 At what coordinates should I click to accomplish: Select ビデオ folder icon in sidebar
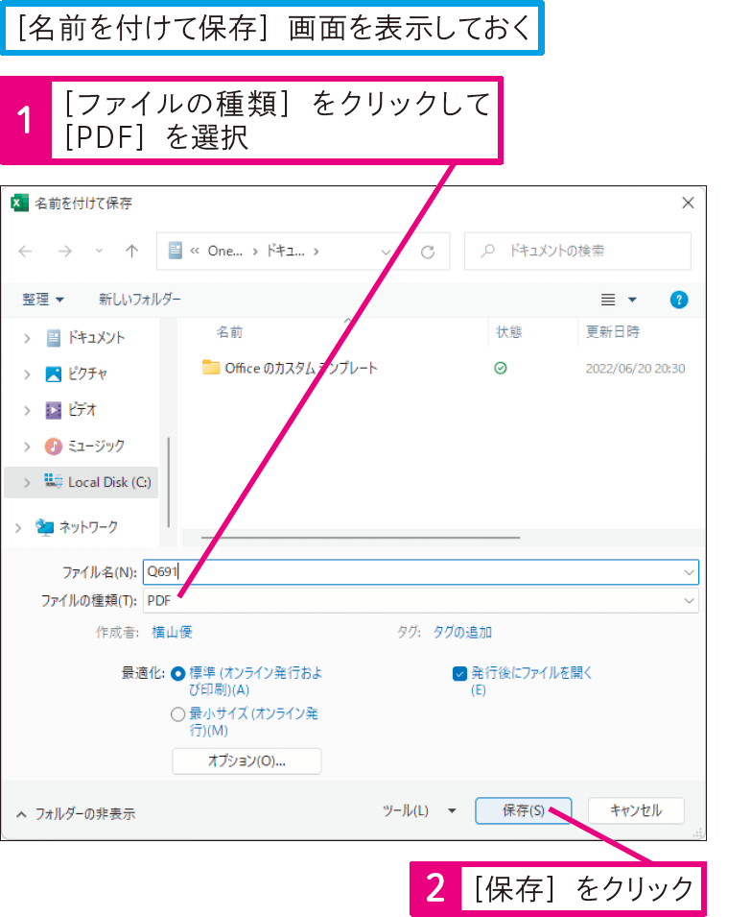click(x=53, y=411)
